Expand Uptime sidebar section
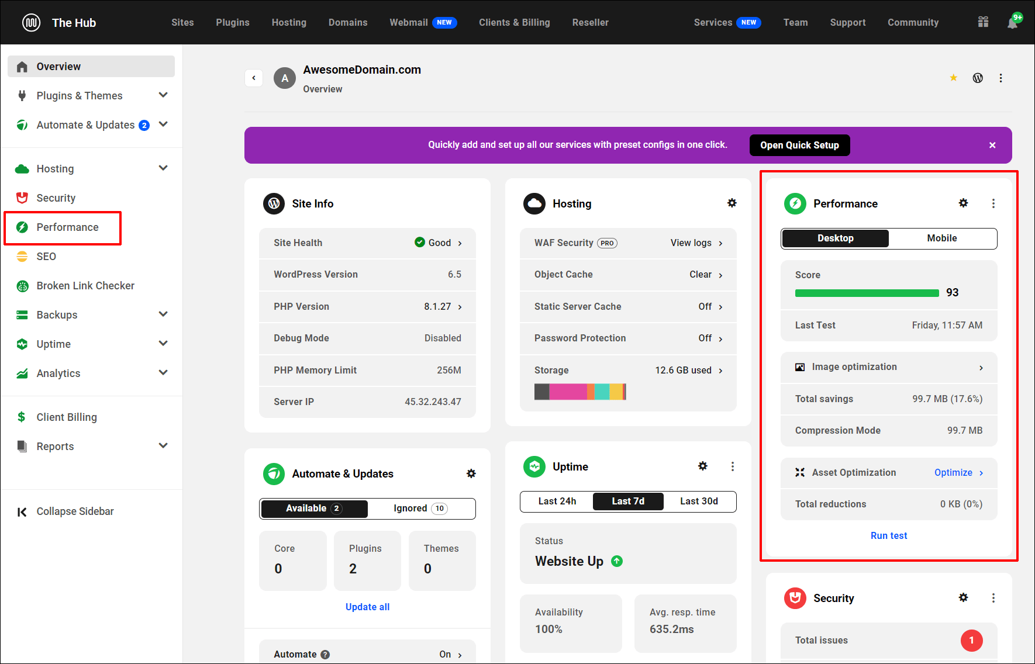This screenshot has height=664, width=1035. 163,343
